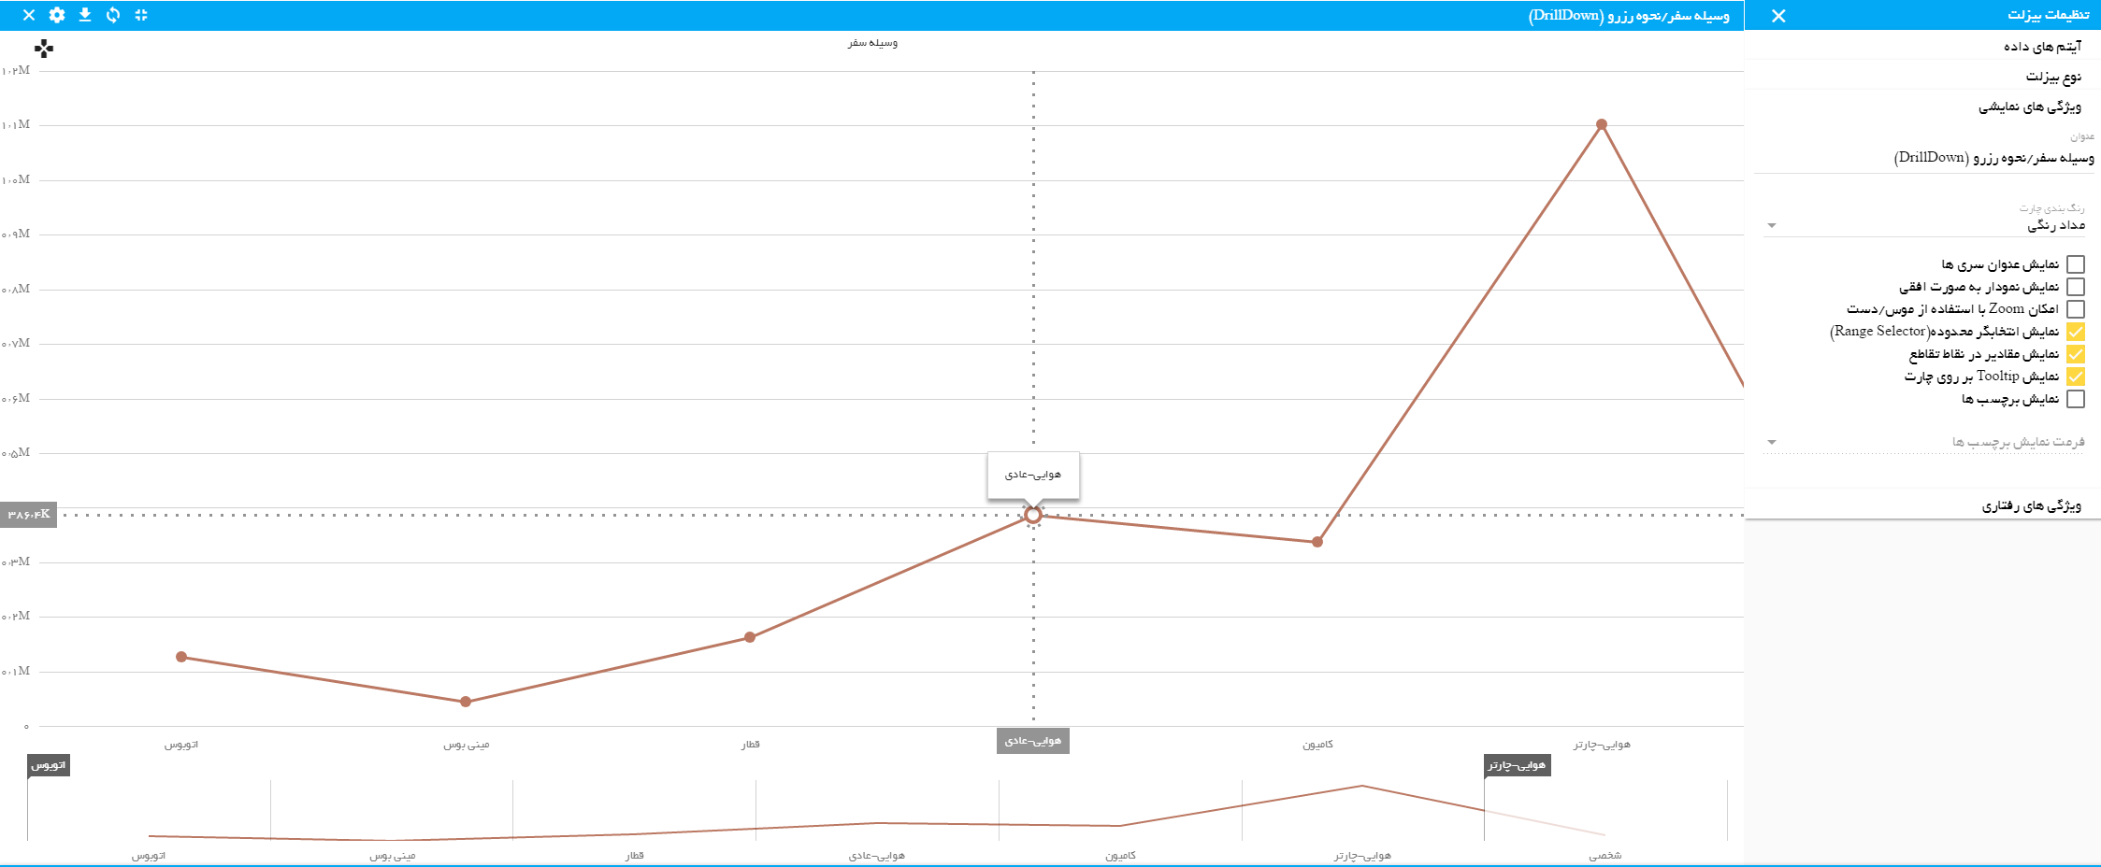
Task: Click the کامیون data point on the line
Action: point(1317,542)
